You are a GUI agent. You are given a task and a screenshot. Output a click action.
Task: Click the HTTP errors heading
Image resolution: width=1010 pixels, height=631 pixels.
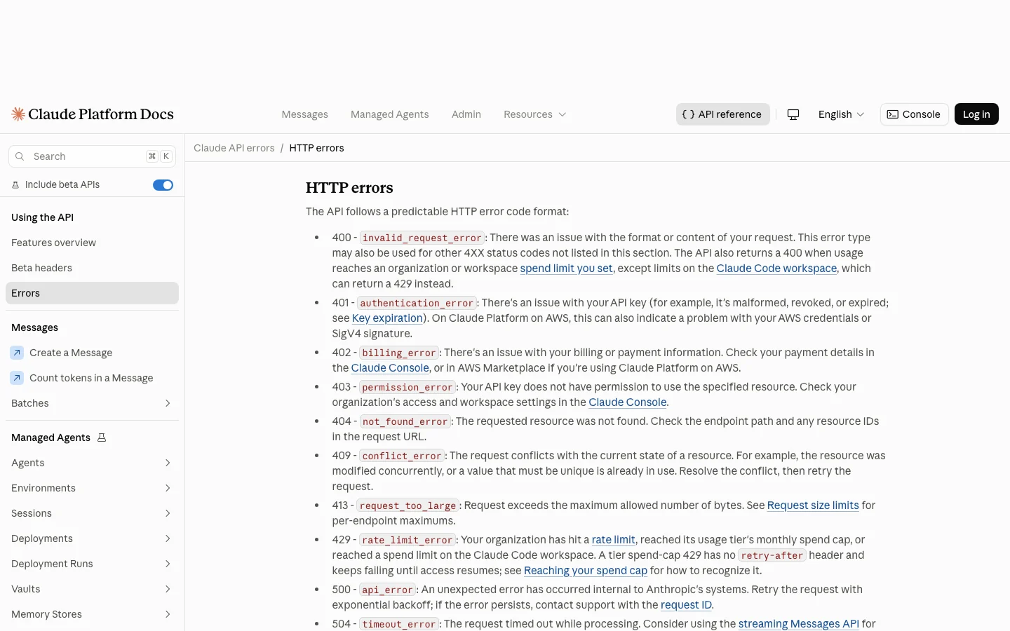349,188
